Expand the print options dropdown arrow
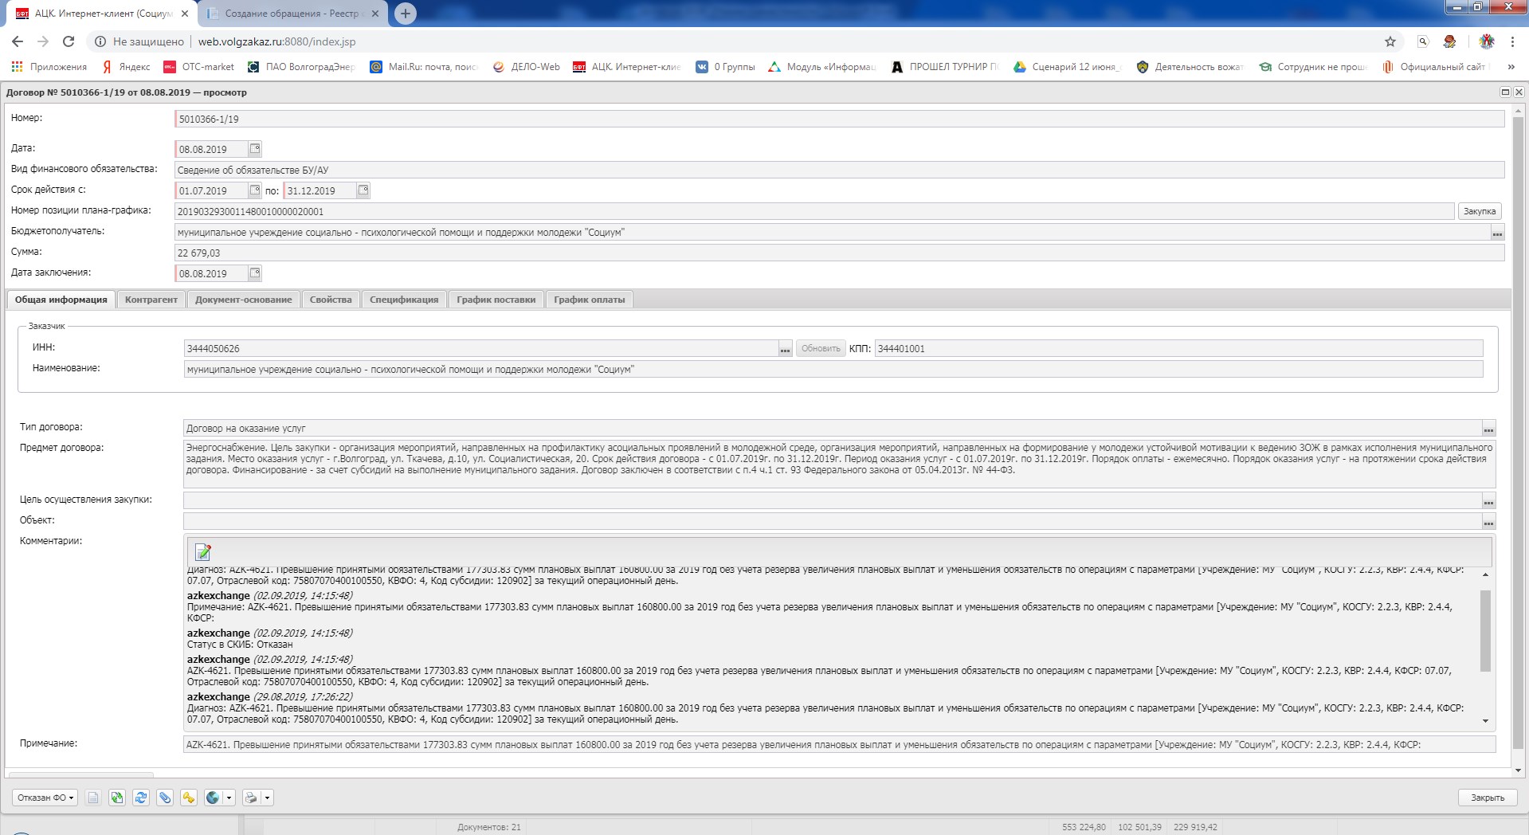Screen dimensions: 1529x835 click(x=267, y=798)
